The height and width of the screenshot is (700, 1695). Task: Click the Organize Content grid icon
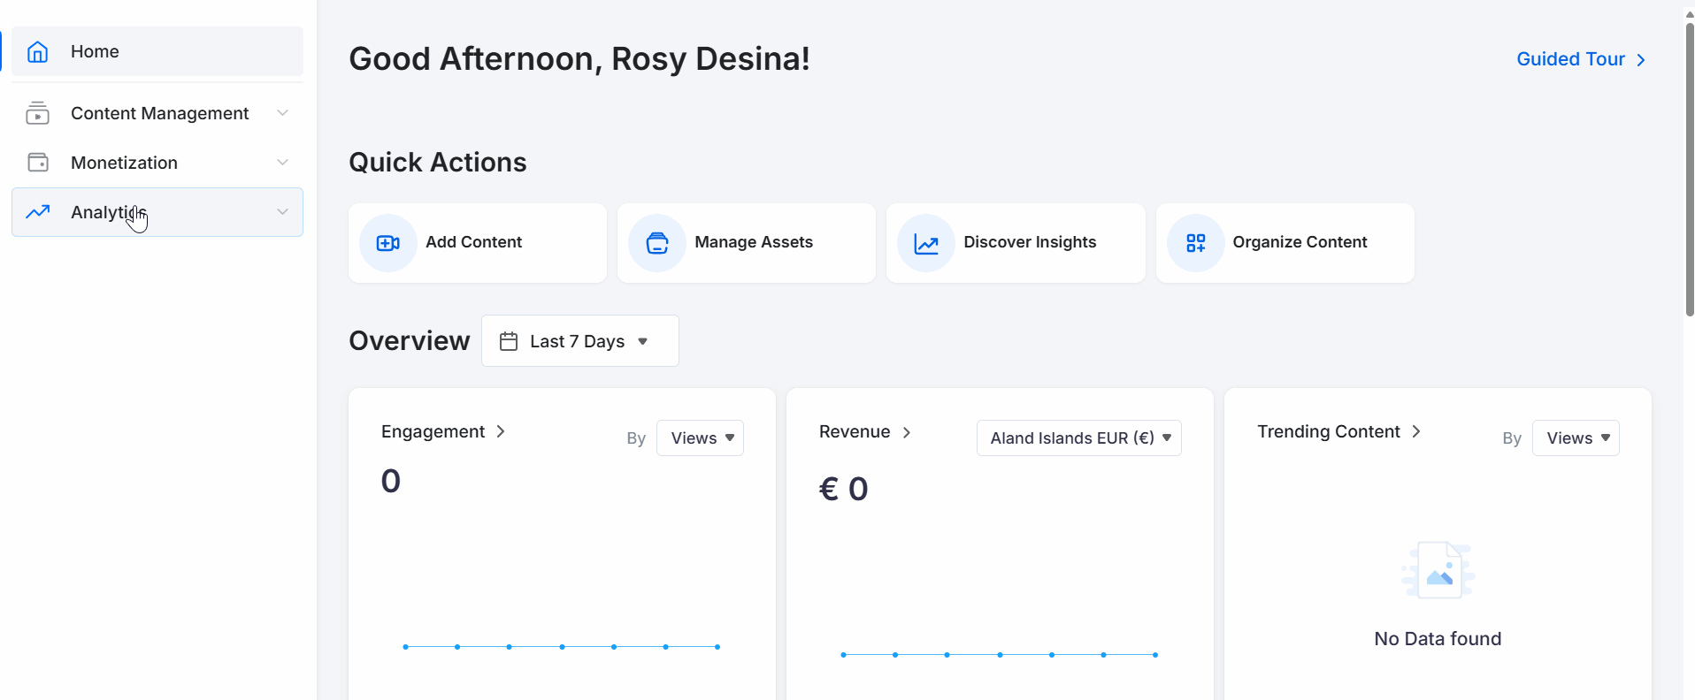point(1195,243)
